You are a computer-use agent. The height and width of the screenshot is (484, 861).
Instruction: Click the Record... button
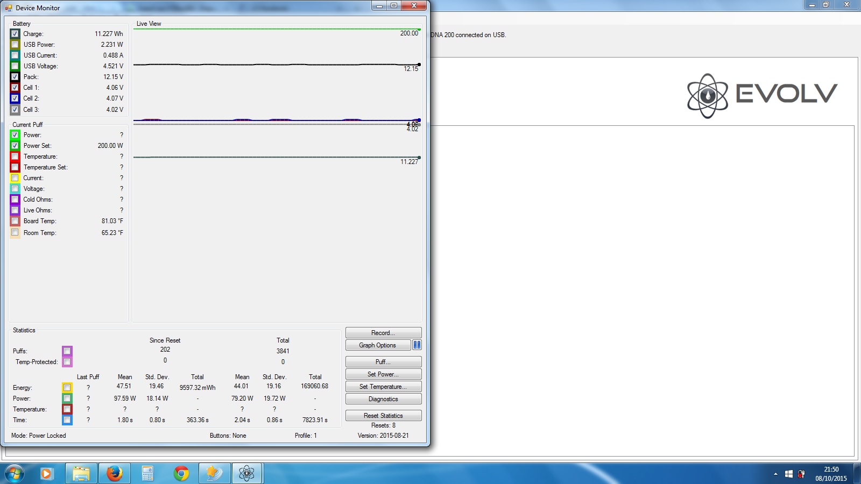(383, 333)
